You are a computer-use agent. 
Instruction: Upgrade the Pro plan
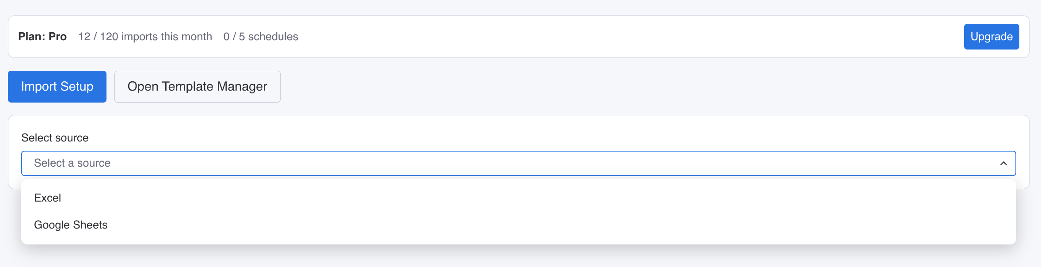coord(991,37)
